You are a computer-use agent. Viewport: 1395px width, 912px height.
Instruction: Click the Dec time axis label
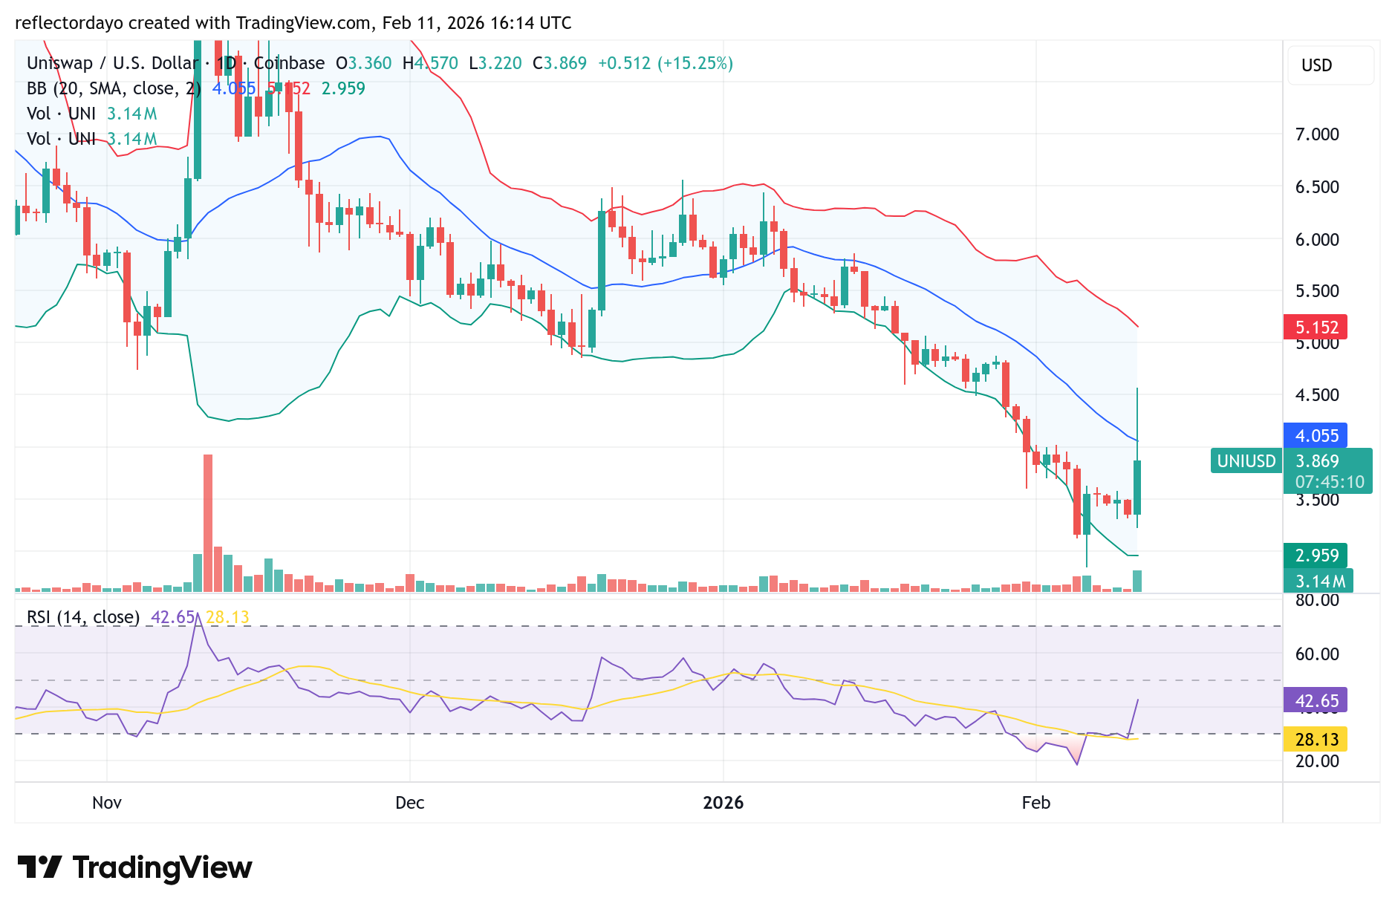409,803
